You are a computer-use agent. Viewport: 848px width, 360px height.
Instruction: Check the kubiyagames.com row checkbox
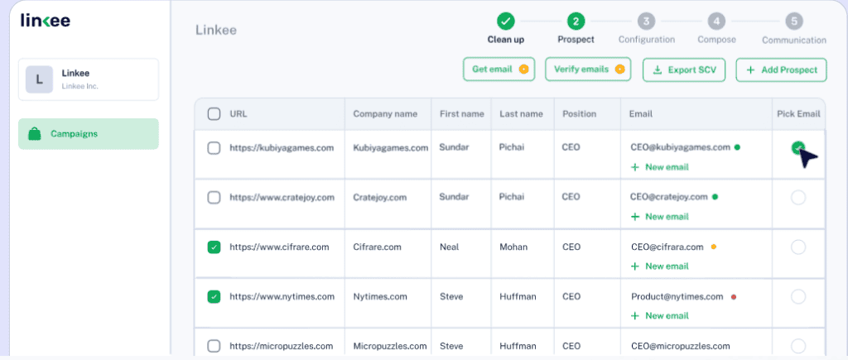click(x=214, y=148)
